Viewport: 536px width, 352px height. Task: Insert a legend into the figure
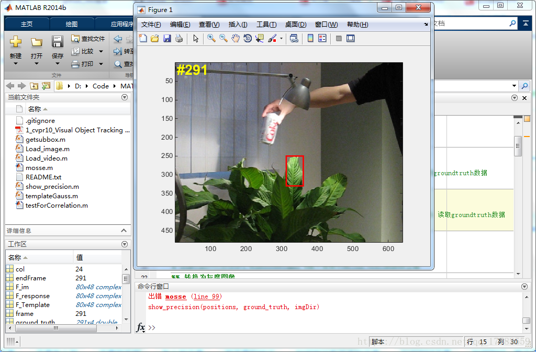pyautogui.click(x=322, y=38)
